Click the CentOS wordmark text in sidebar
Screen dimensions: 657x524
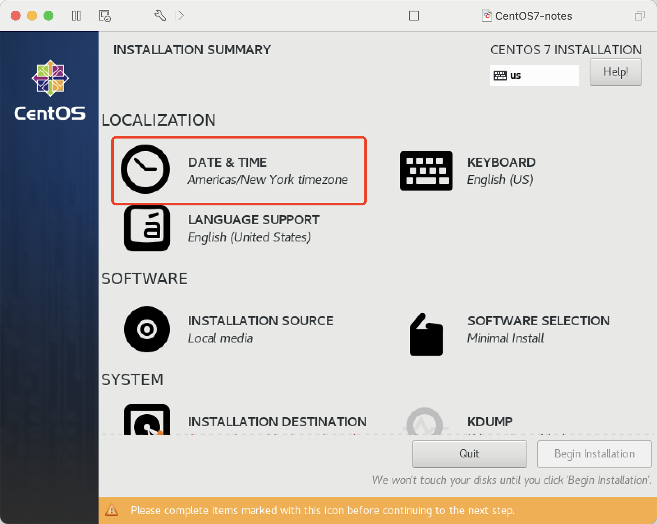click(x=50, y=113)
